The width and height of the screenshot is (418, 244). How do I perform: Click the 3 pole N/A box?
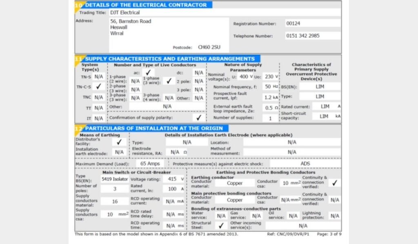point(199,90)
